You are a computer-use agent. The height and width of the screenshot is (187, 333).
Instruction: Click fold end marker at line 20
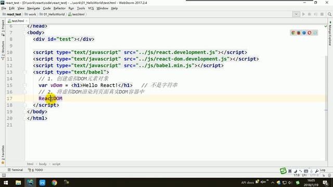tap(25, 118)
